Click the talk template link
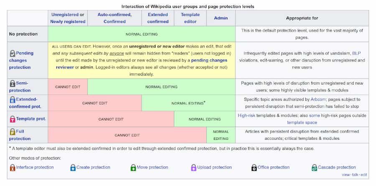Screen dimensions: 376x186 pos(355,175)
